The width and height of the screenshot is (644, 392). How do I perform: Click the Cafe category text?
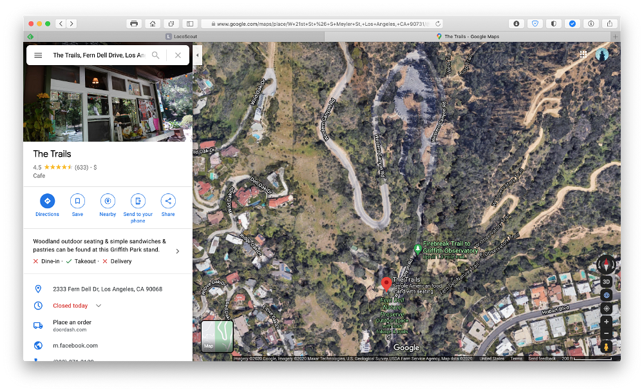click(39, 175)
